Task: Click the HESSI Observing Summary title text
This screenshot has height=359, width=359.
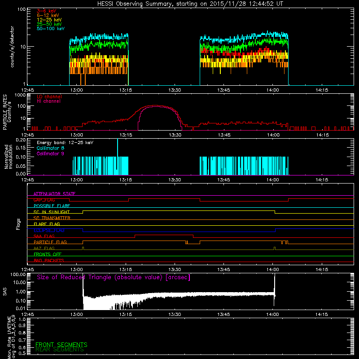Action: pyautogui.click(x=190, y=4)
